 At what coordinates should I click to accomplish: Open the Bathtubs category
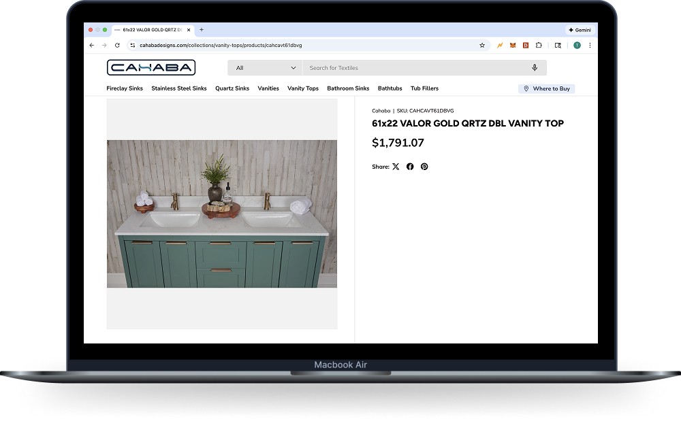390,88
